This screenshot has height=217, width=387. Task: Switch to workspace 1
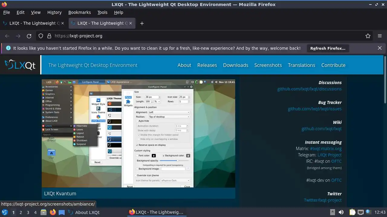[13, 212]
